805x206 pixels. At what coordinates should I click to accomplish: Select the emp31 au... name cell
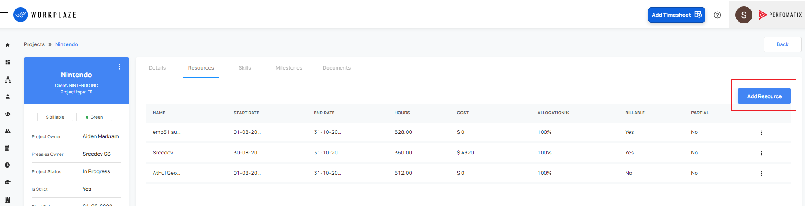click(167, 132)
